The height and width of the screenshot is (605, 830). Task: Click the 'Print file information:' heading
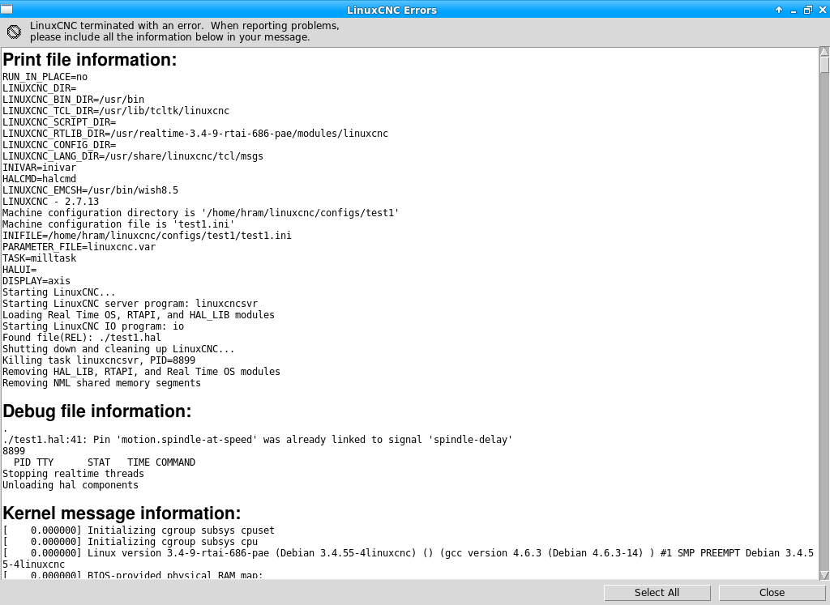tap(90, 60)
